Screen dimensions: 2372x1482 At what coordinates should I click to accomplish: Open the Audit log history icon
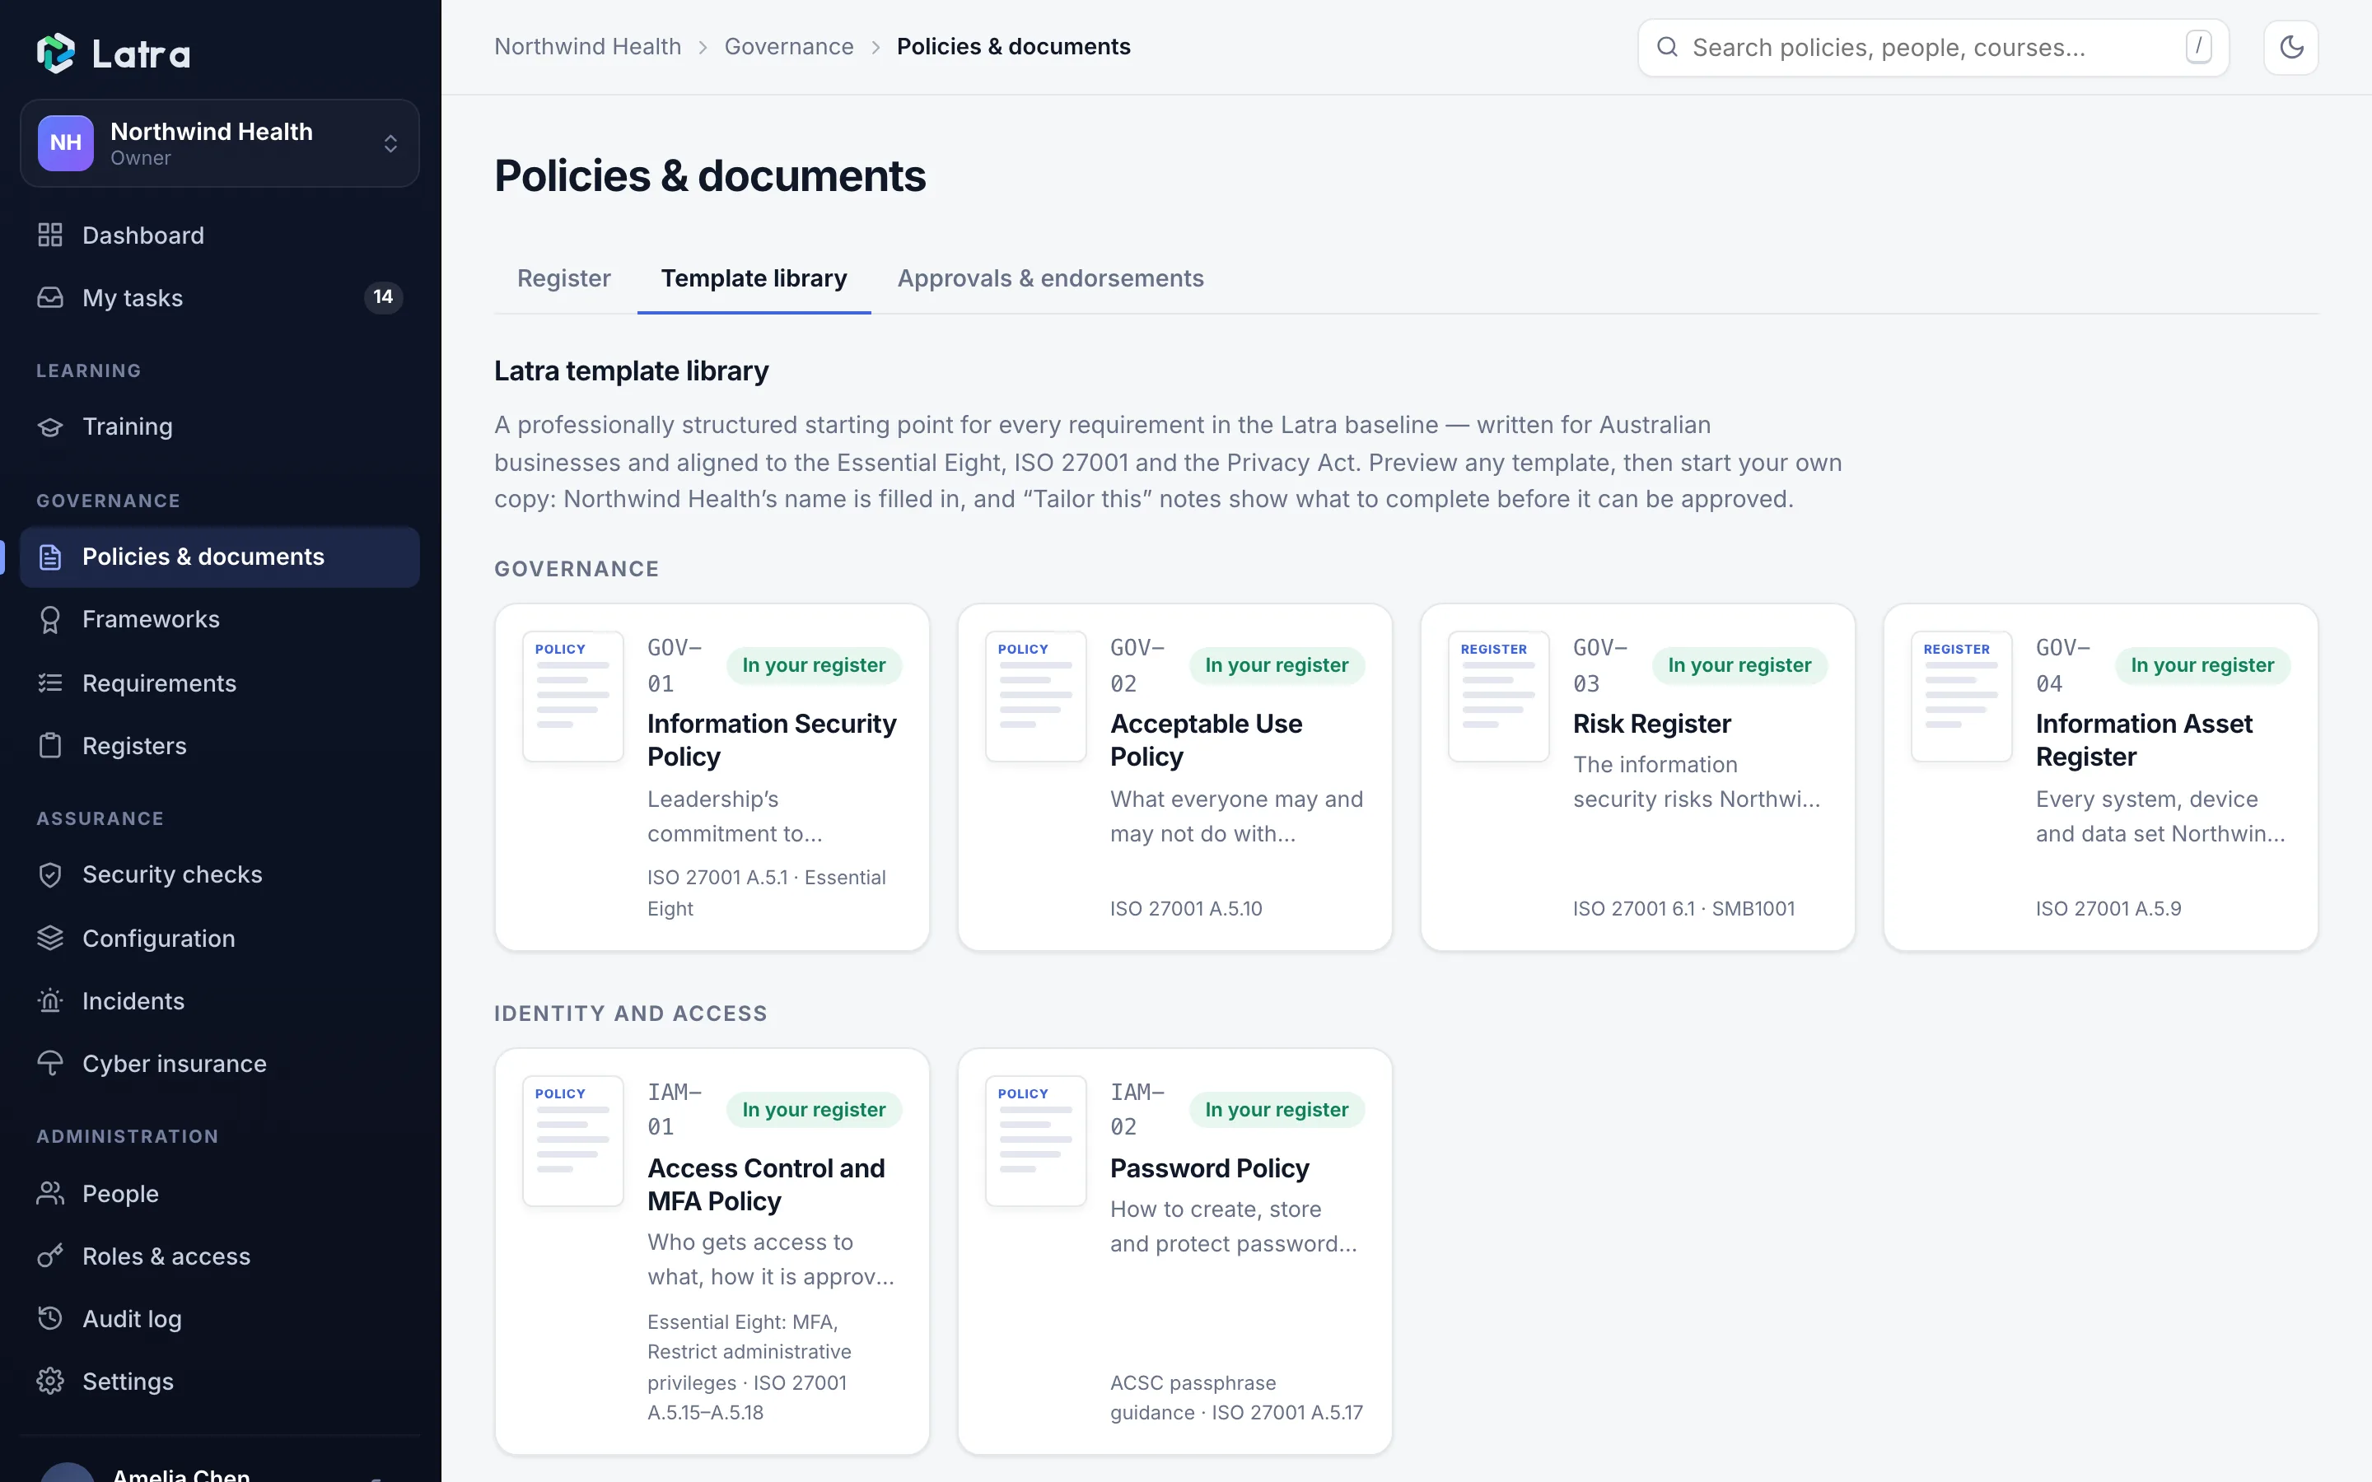click(50, 1319)
